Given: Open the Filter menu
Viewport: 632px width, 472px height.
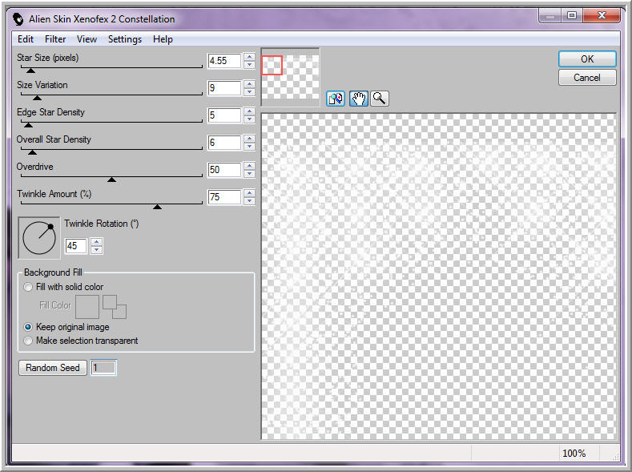Looking at the screenshot, I should pos(55,39).
